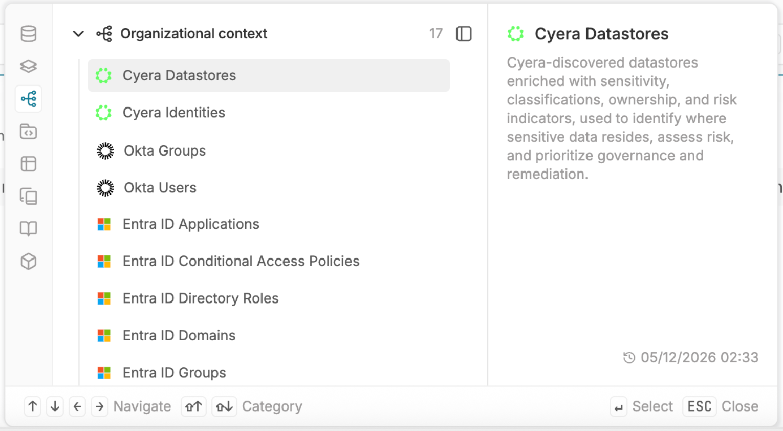The image size is (783, 431).
Task: Click the Okta icon beside Okta Users
Action: (x=105, y=188)
